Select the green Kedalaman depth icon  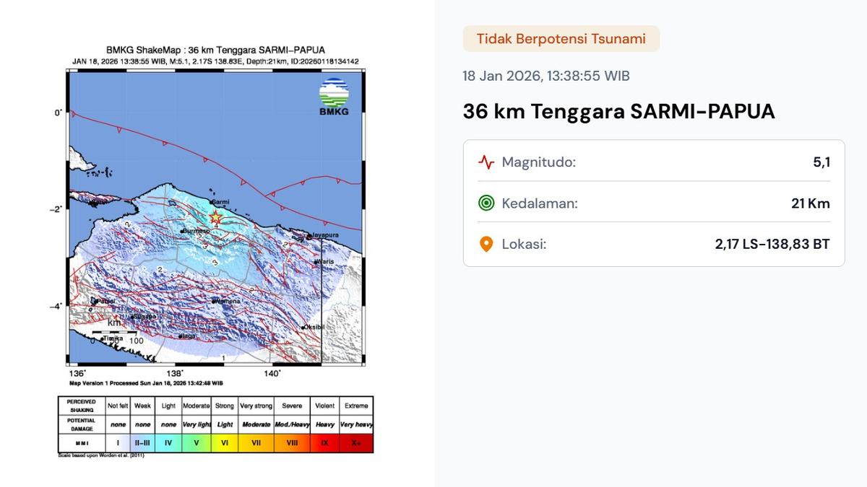click(x=484, y=203)
